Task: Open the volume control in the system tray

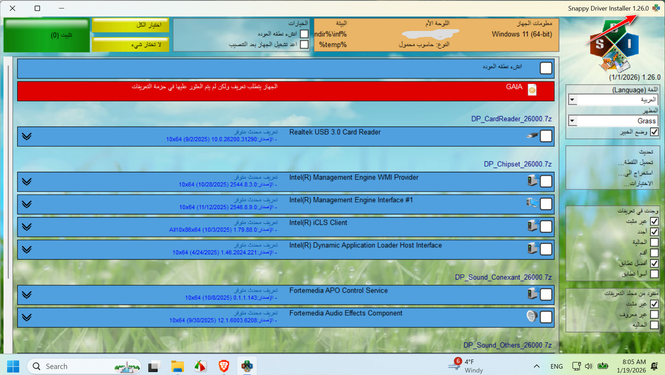Action: coord(589,366)
